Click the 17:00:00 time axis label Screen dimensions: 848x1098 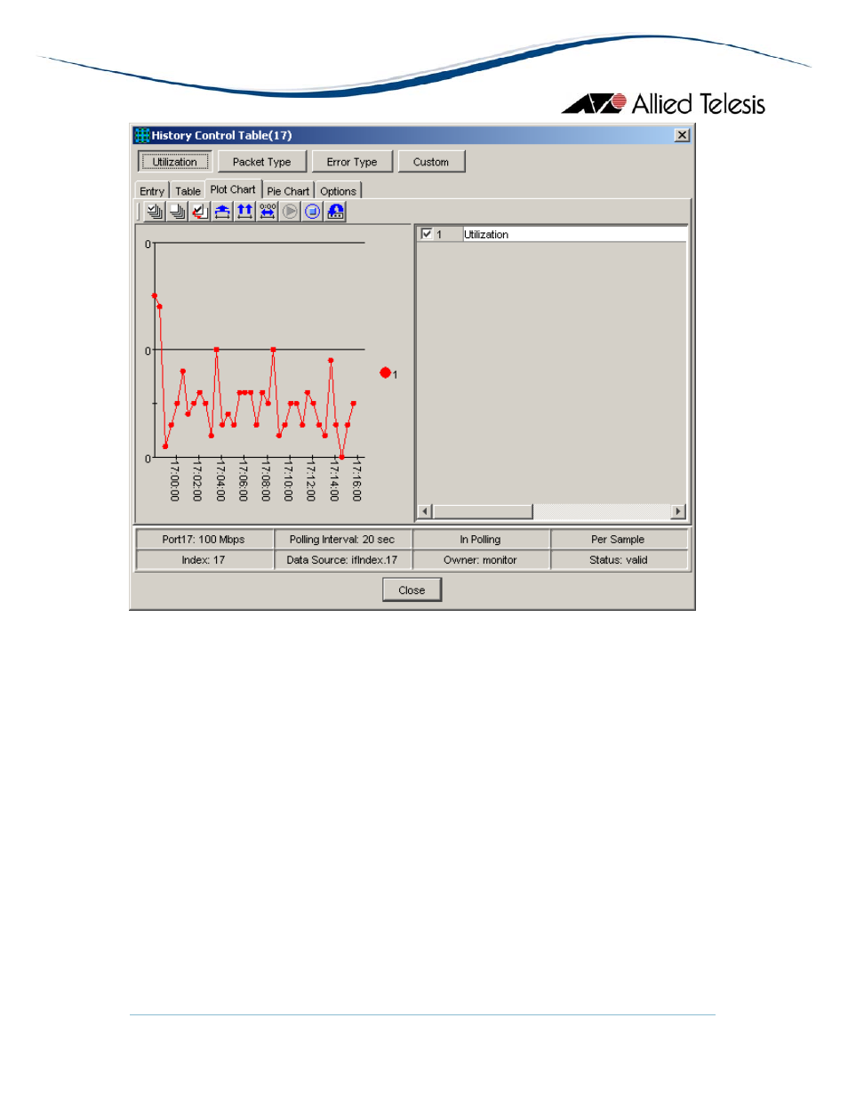tap(174, 481)
